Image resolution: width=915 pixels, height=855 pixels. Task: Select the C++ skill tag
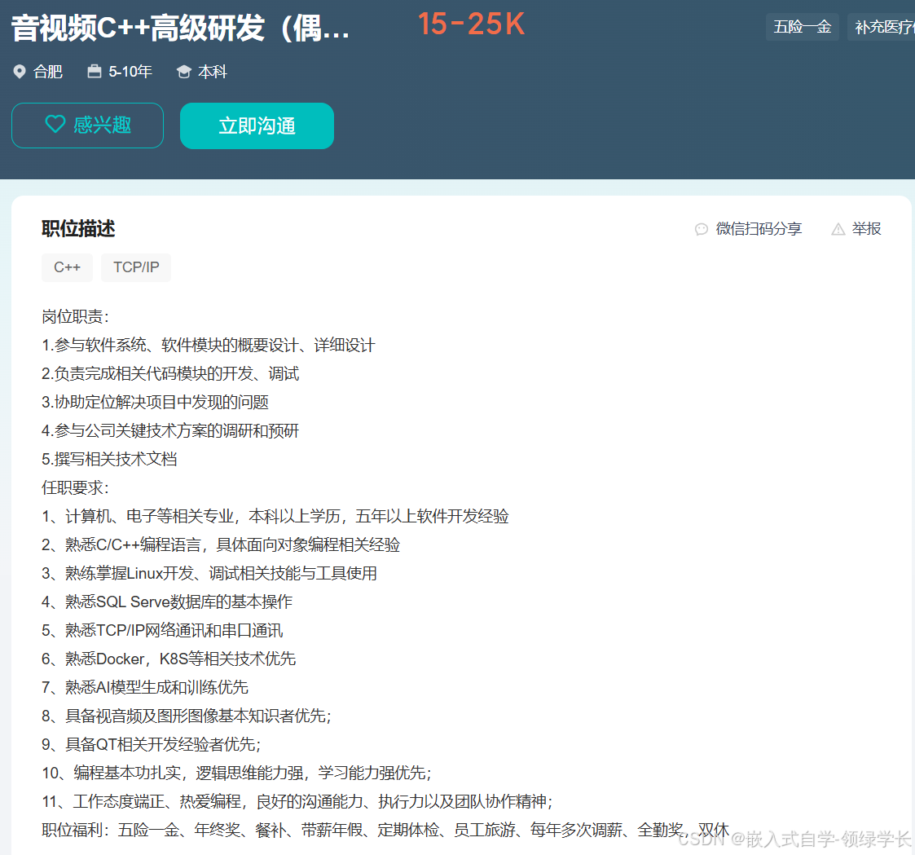click(67, 267)
